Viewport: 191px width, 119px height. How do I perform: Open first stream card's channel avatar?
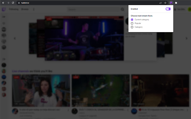click(x=15, y=111)
